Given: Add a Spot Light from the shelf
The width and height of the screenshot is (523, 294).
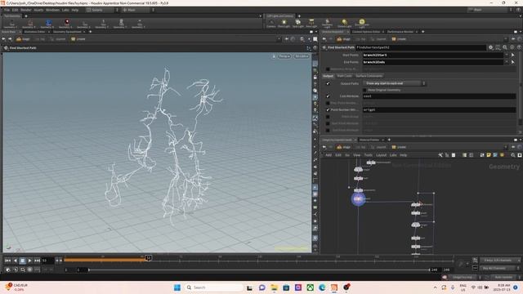Looking at the screenshot, I should click(x=297, y=24).
